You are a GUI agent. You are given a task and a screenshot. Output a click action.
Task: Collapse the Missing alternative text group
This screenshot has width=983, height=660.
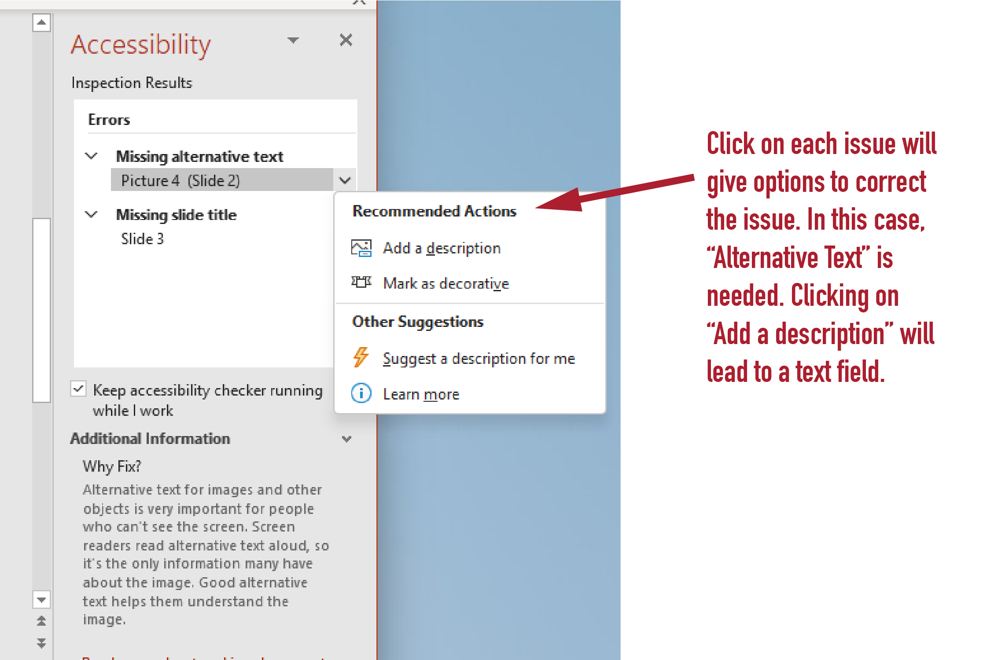pyautogui.click(x=91, y=156)
